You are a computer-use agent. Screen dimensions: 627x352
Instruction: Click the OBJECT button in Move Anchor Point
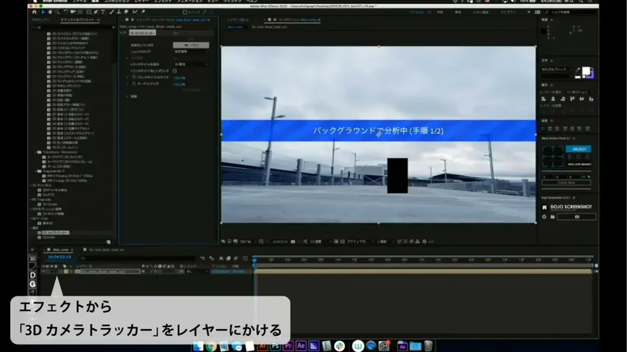(578, 149)
